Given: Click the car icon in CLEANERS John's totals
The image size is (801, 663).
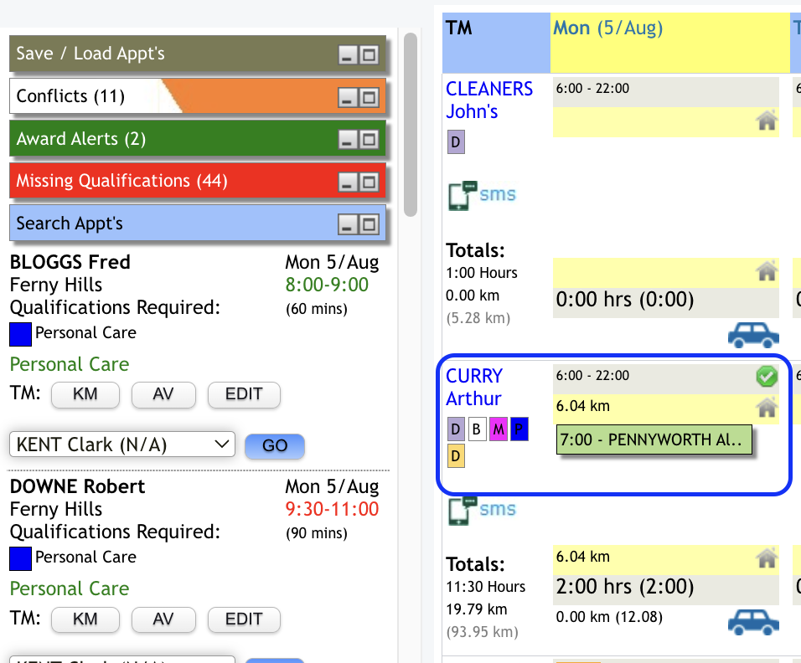Looking at the screenshot, I should 753,336.
